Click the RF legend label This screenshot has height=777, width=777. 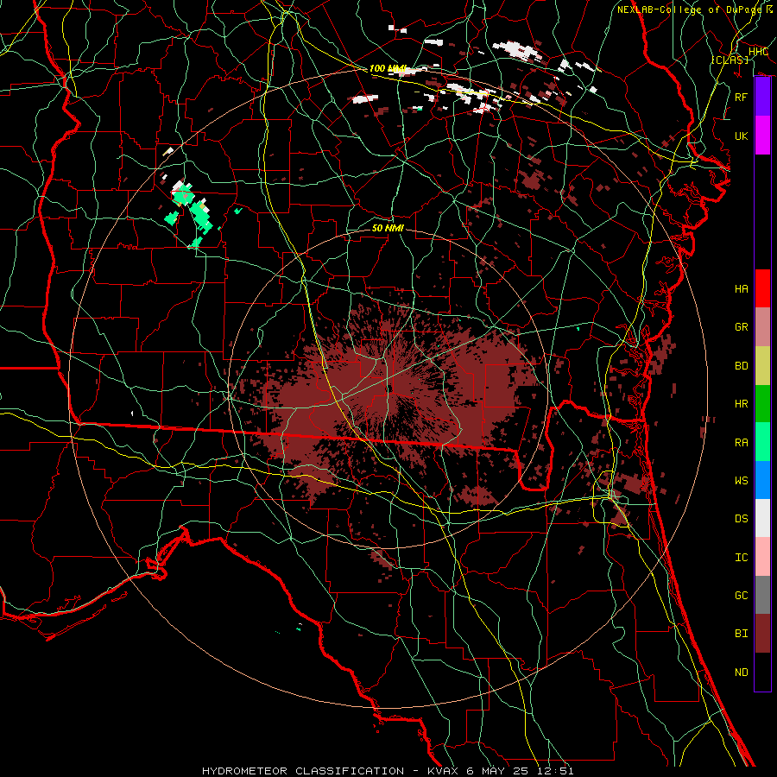741,97
